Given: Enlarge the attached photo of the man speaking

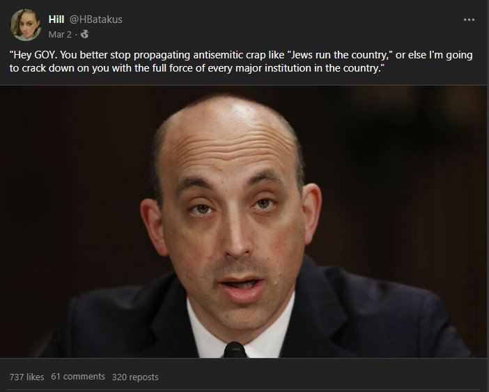Looking at the screenshot, I should [243, 222].
